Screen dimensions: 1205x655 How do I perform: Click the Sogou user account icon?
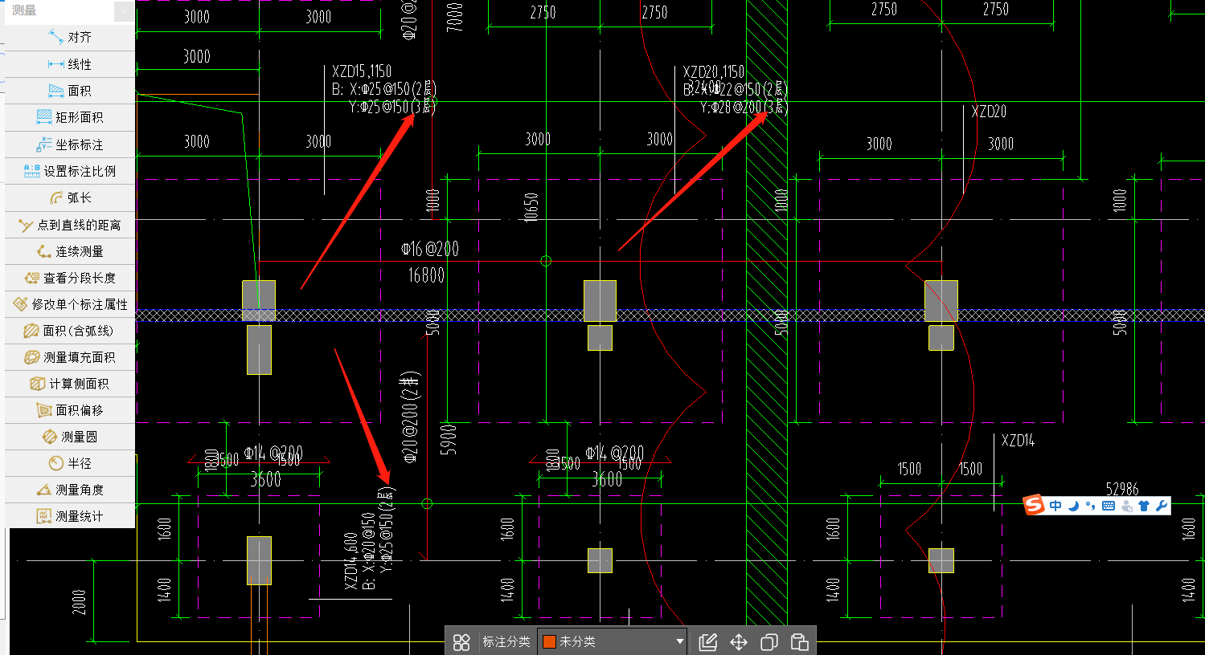coord(1126,506)
